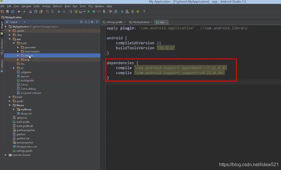Viewport: 281px width, 170px height.
Task: Open the SDK Manager
Action: [x=132, y=12]
